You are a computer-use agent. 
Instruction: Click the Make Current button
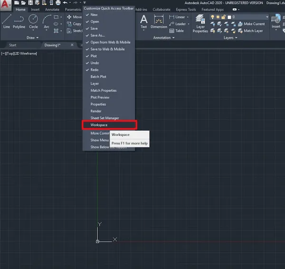click(254, 24)
